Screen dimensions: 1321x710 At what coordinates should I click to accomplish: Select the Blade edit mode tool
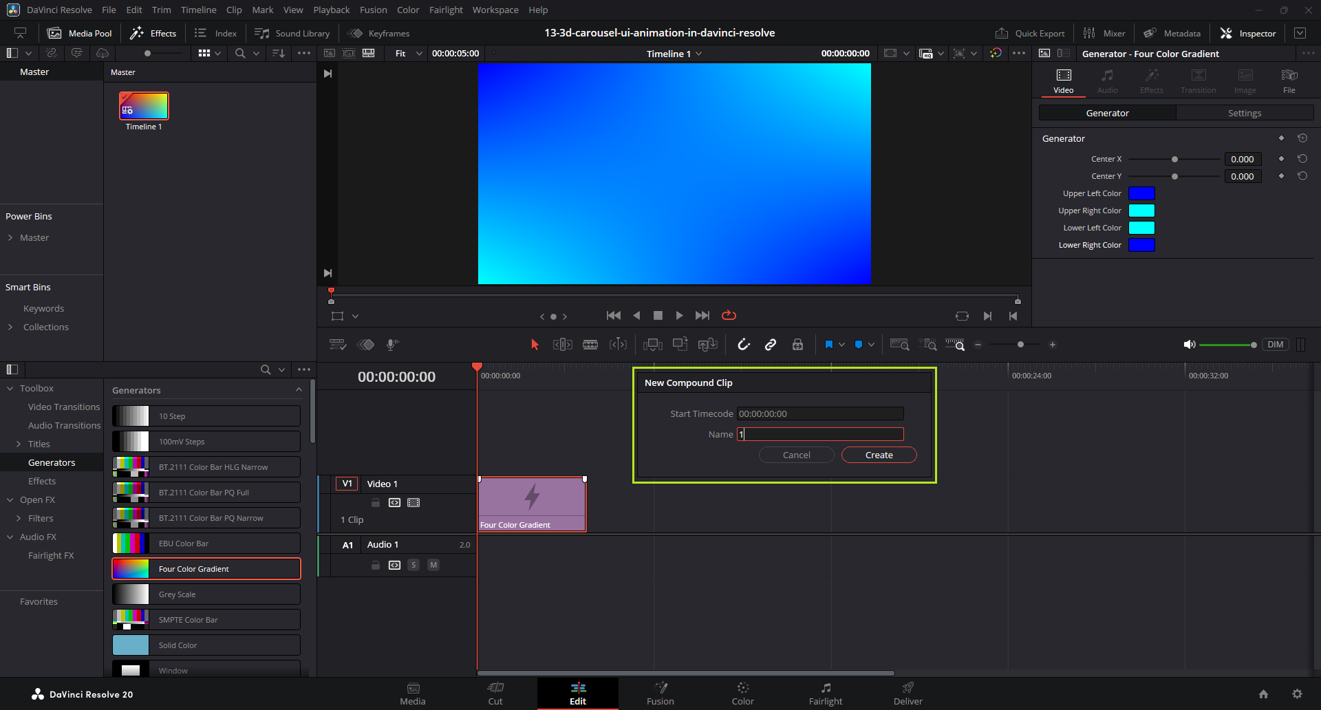point(590,345)
